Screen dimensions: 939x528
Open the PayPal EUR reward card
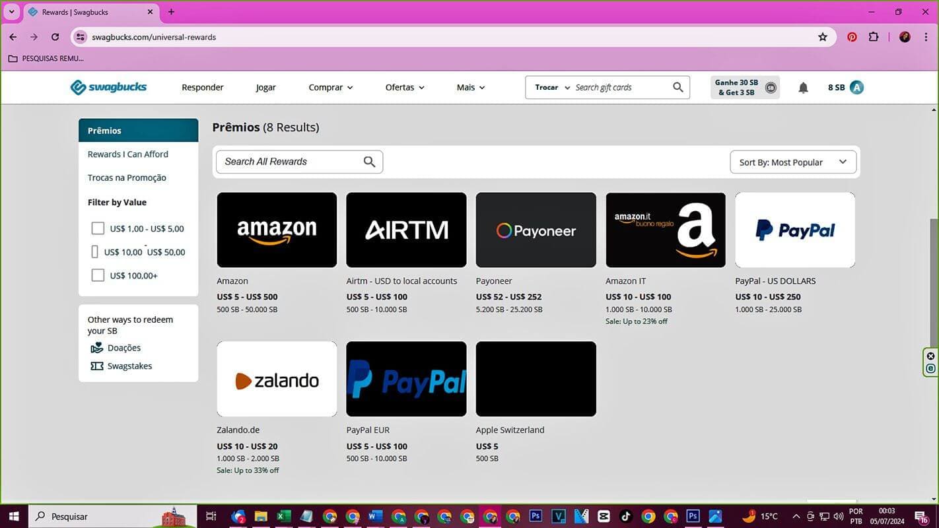coord(406,379)
